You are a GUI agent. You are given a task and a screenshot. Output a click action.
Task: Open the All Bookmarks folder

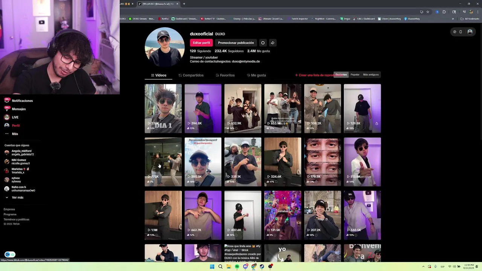(x=470, y=19)
